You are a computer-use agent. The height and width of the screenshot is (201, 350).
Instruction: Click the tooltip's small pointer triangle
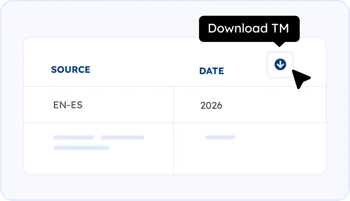[279, 44]
